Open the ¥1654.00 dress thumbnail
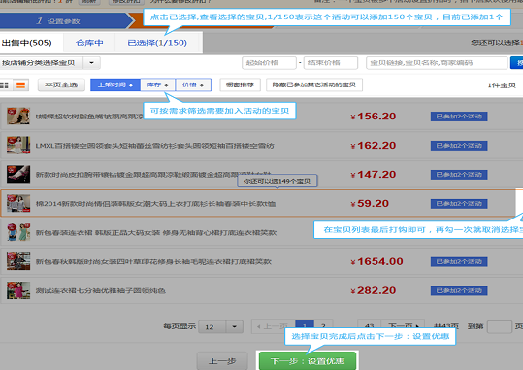The image size is (523, 370). (18, 261)
